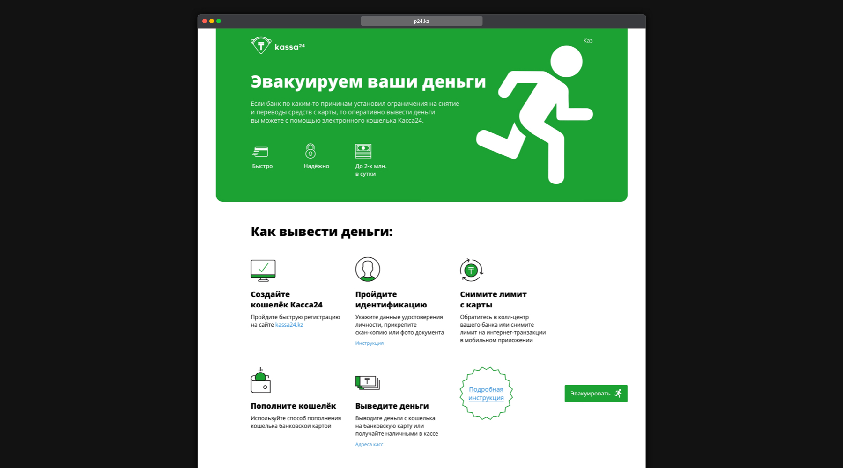Click the Пополните кошелёк heading
843x468 pixels.
point(293,406)
